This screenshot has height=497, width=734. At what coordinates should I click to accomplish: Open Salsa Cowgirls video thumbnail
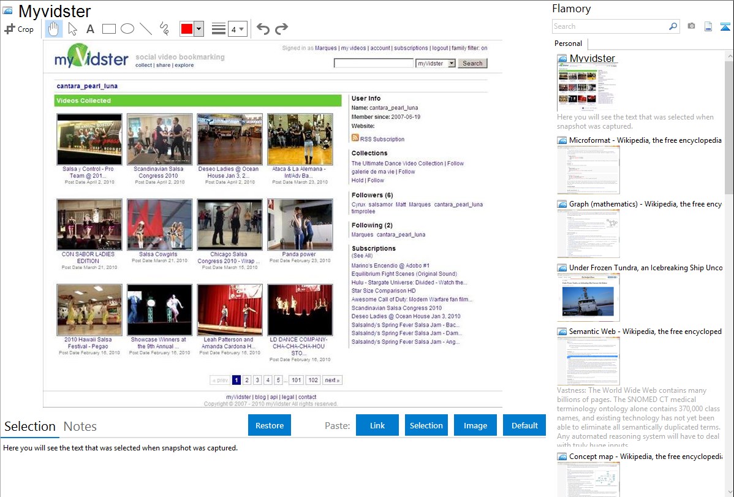click(x=160, y=224)
